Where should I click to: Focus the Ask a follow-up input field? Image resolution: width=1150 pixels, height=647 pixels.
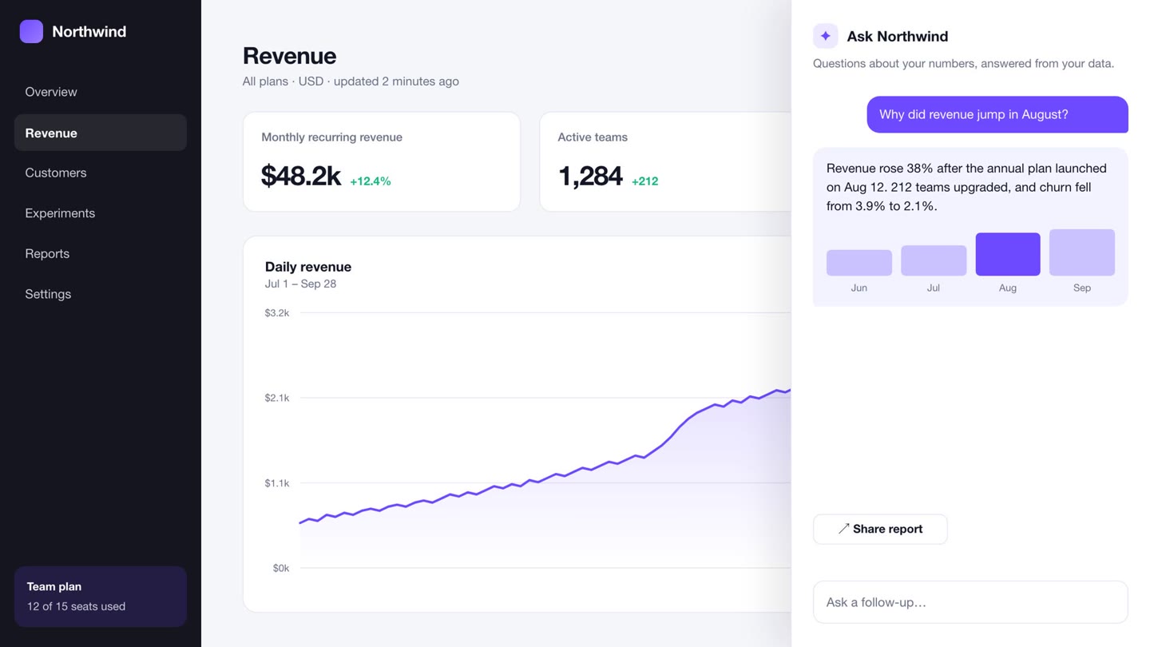click(x=970, y=602)
